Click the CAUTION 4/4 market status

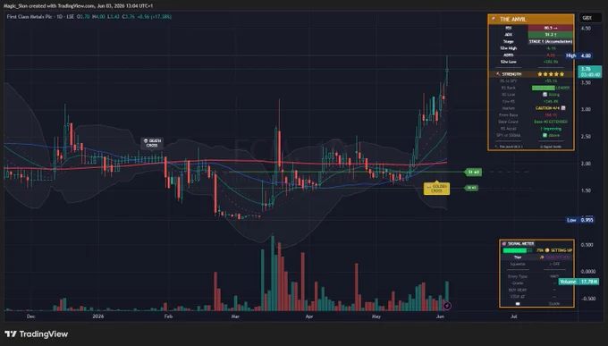[x=547, y=108]
